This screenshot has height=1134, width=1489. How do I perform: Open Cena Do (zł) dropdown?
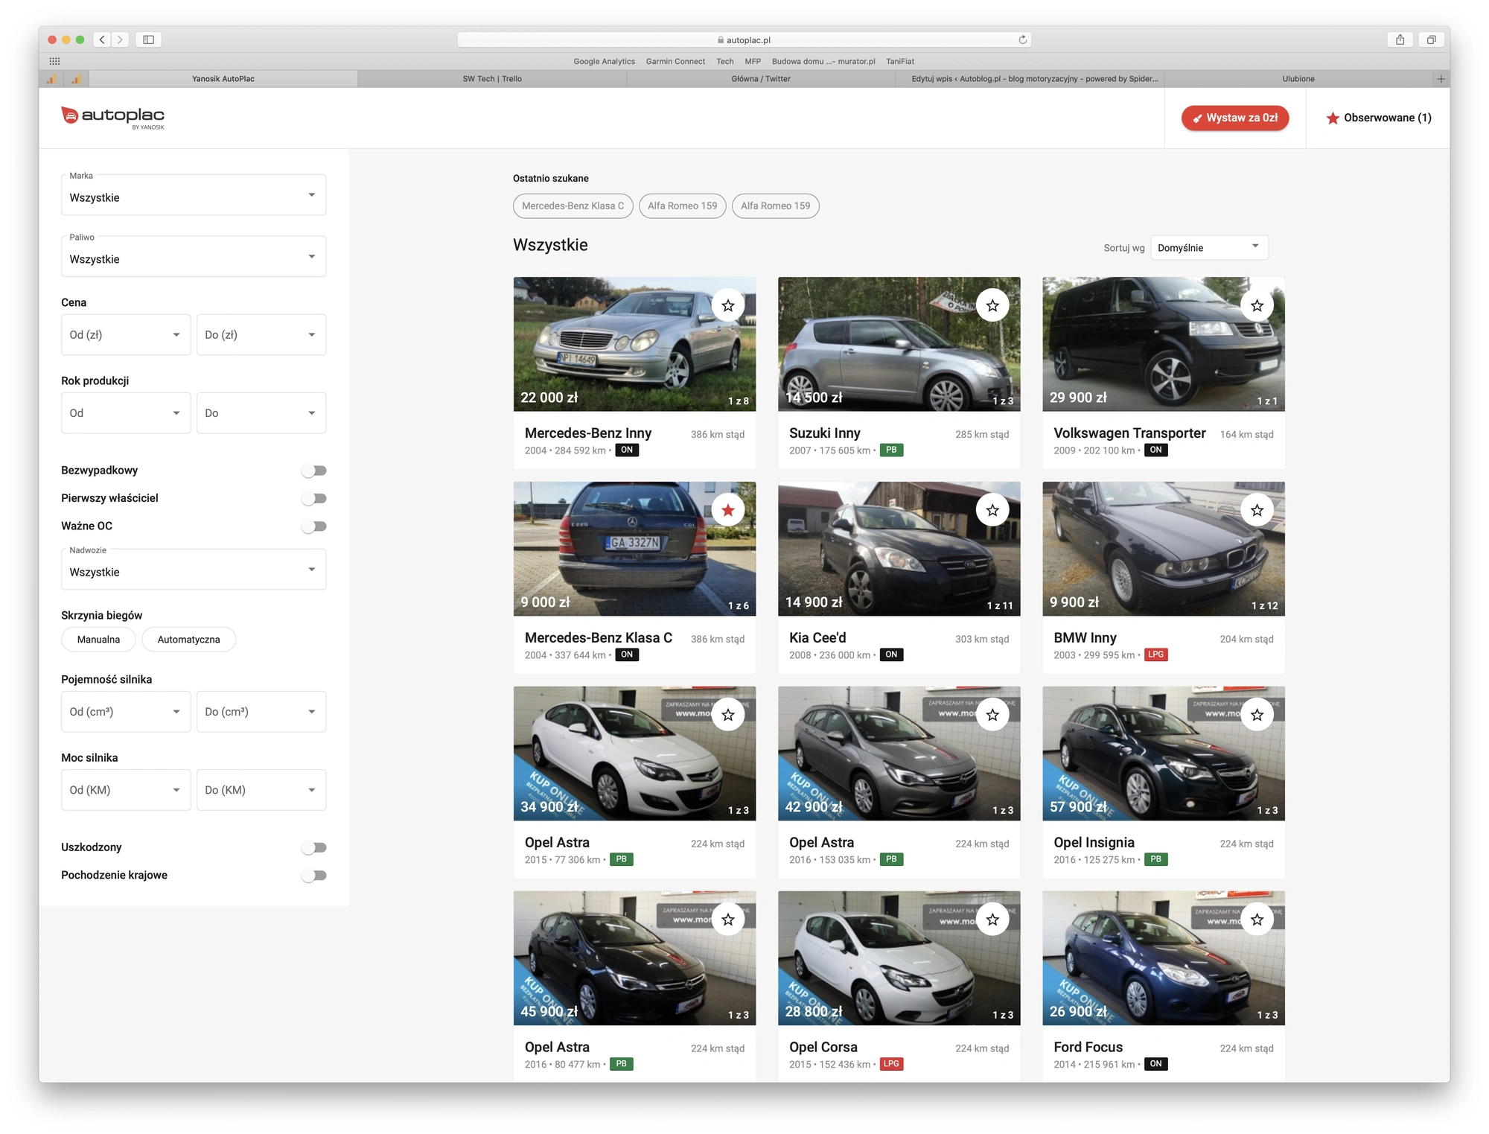tap(261, 334)
